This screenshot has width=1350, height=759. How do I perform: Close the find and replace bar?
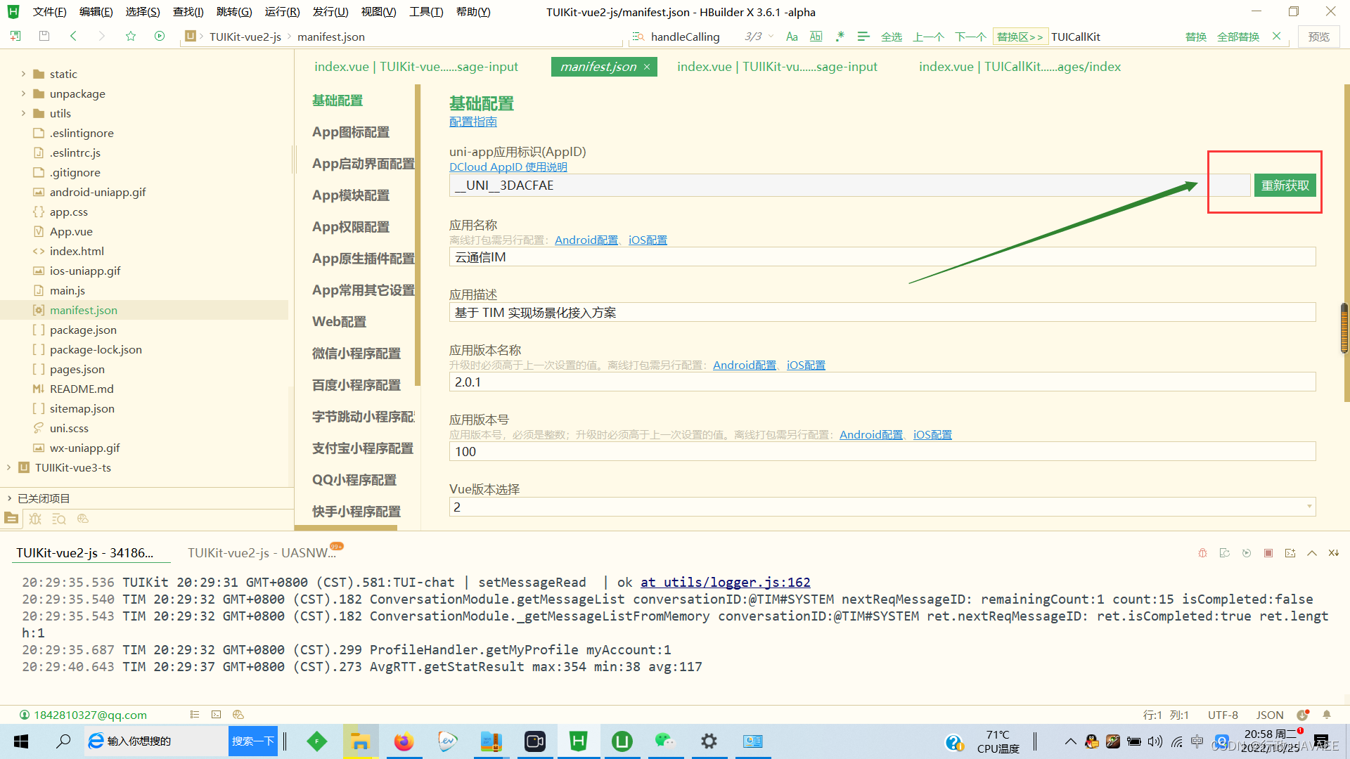pos(1277,36)
